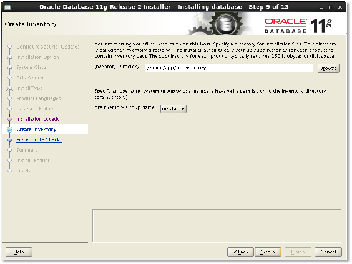Click the Create Inventory step in sidebar
352x264 pixels.
click(x=36, y=130)
